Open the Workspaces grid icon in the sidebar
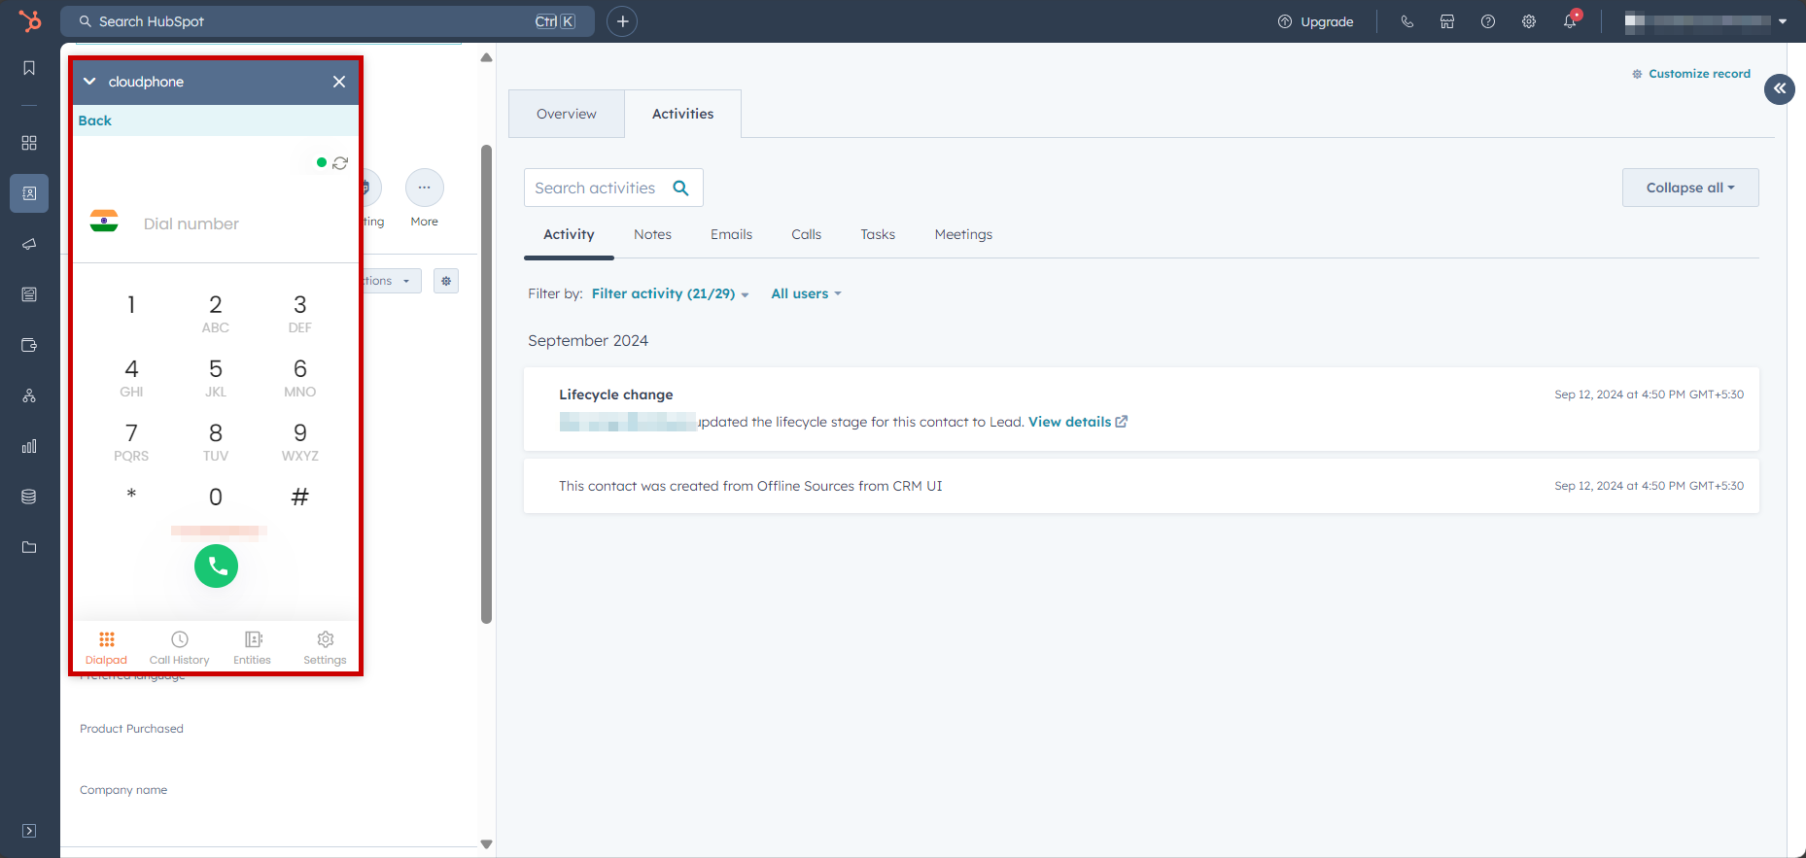This screenshot has width=1806, height=858. coord(29,143)
